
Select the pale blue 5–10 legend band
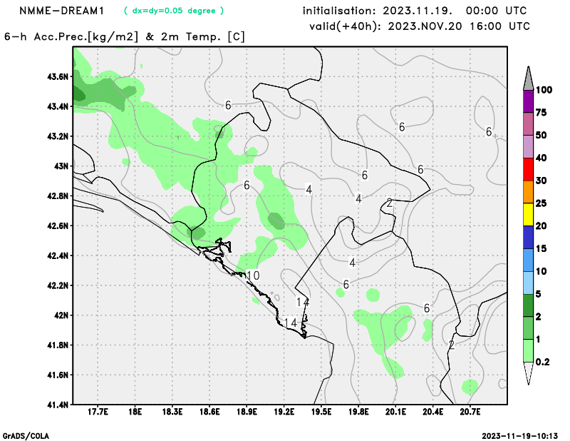click(528, 283)
